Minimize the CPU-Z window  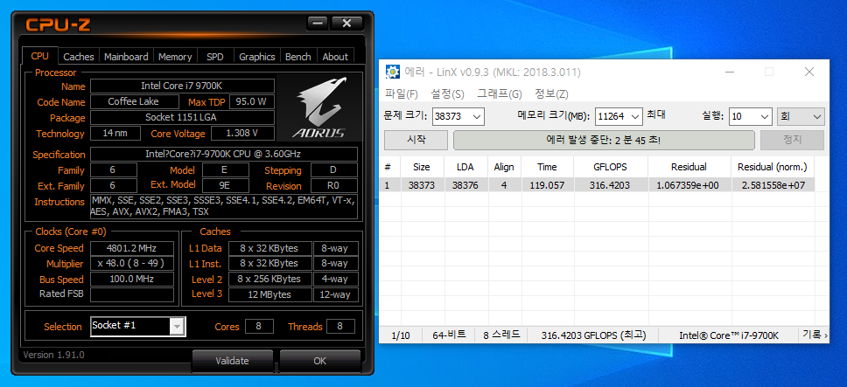pyautogui.click(x=318, y=24)
